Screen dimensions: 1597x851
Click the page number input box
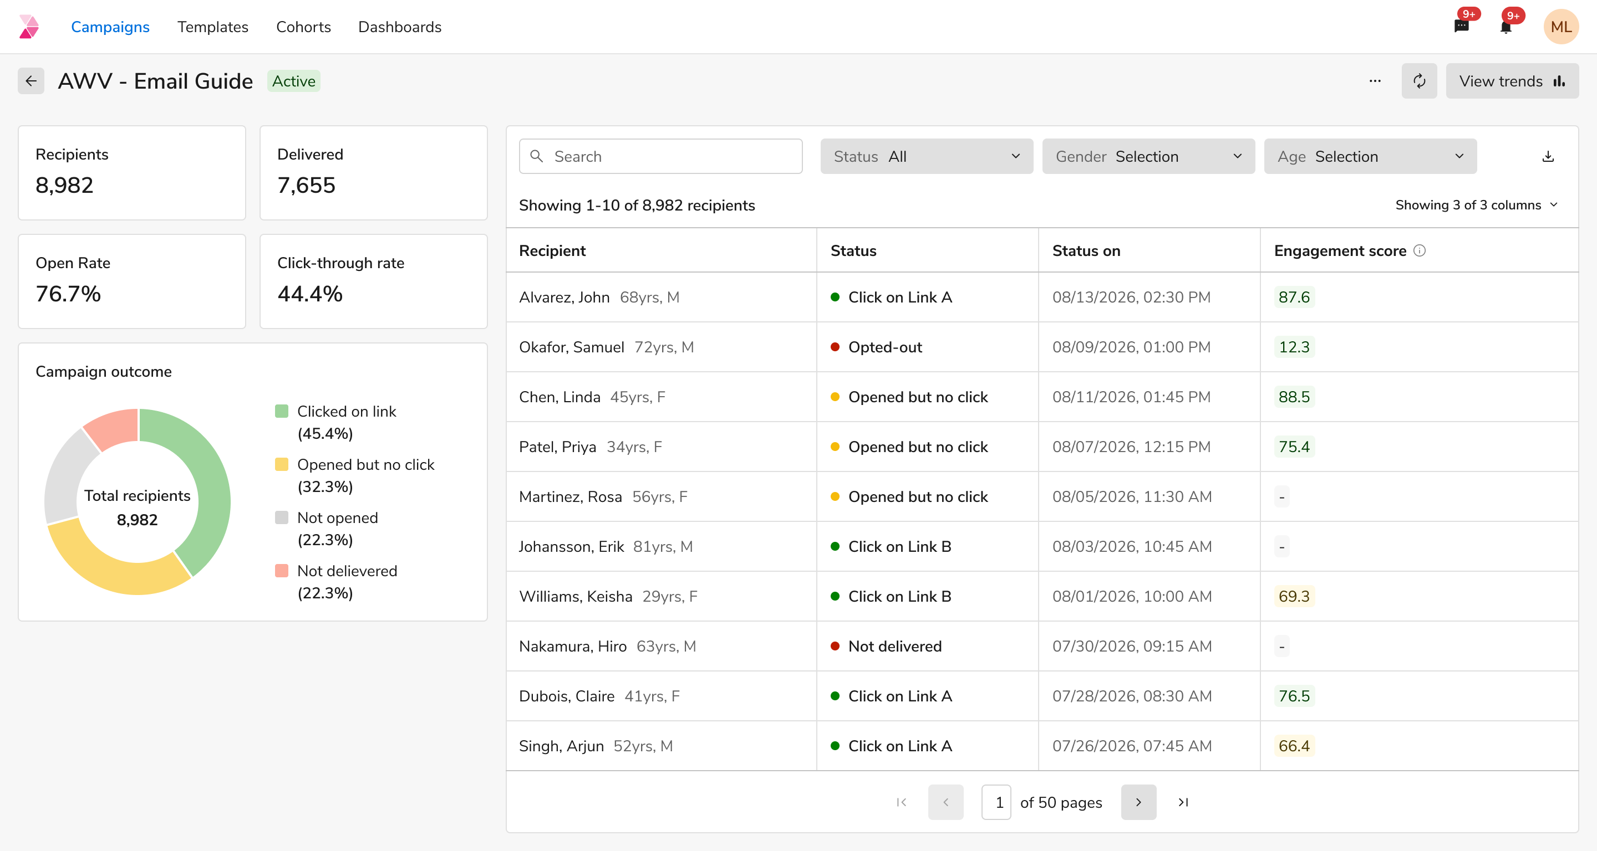coord(996,802)
